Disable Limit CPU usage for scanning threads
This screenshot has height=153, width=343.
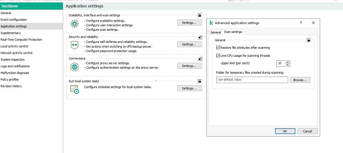tap(218, 56)
